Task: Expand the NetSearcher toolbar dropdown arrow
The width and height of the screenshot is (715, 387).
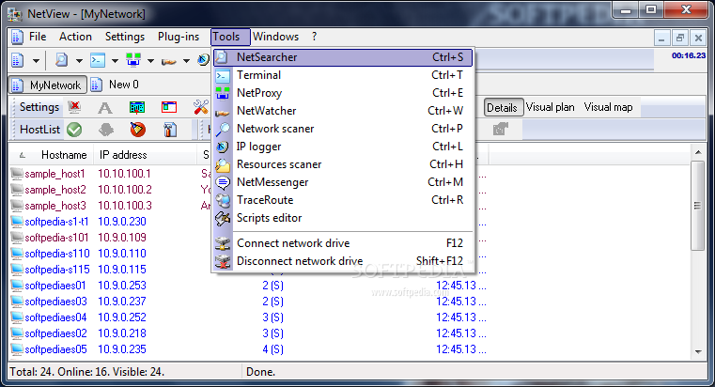Action: pyautogui.click(x=79, y=61)
